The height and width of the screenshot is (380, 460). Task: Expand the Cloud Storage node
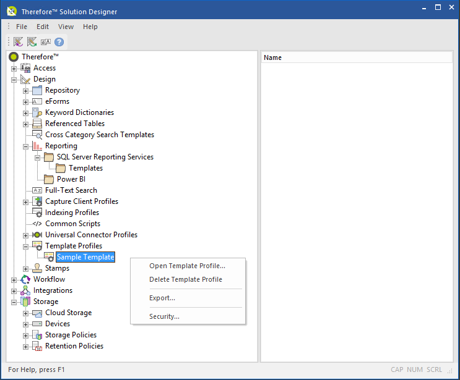(x=25, y=313)
